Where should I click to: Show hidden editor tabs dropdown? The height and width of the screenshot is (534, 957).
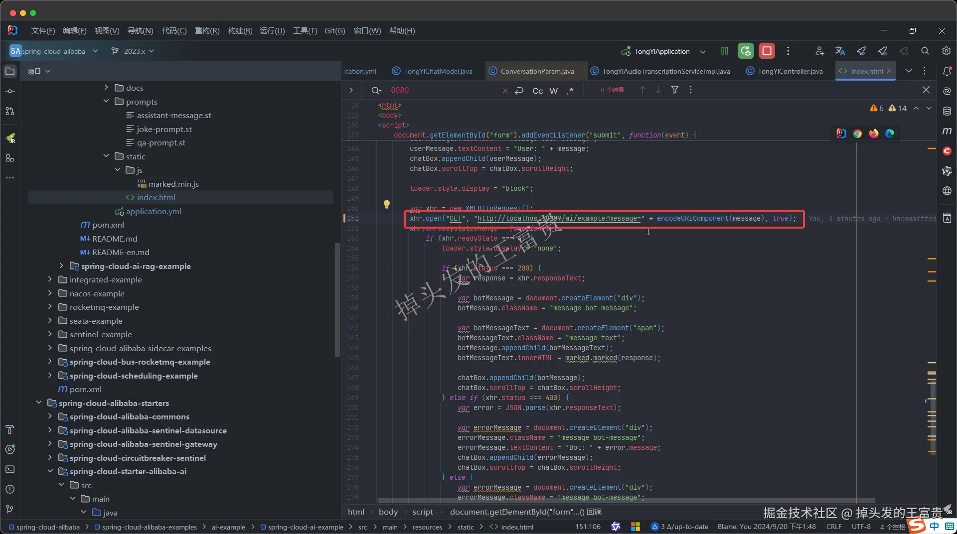909,71
